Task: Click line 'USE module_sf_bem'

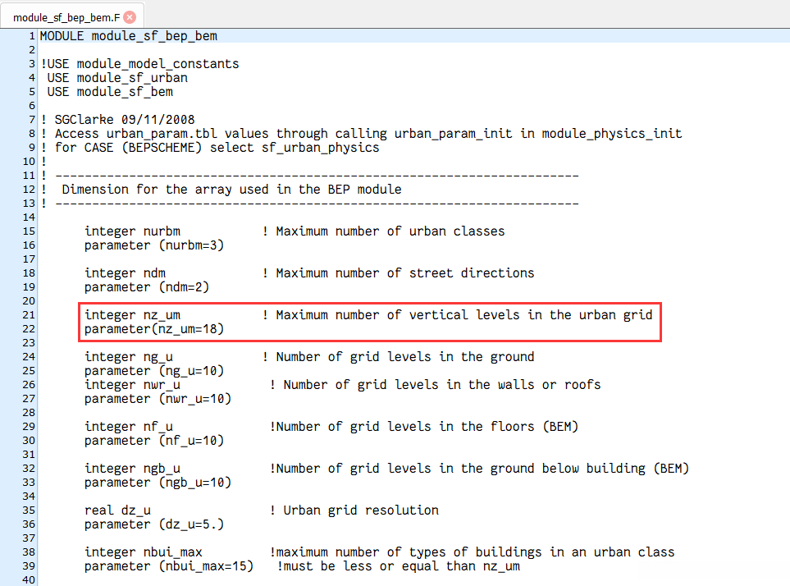Action: 110,92
